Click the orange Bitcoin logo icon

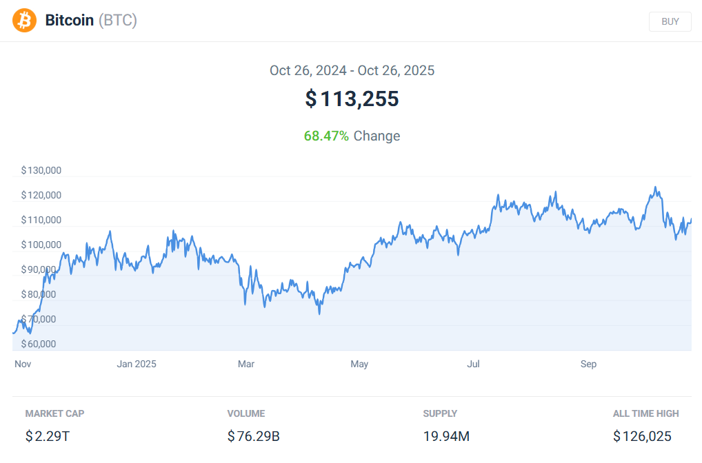[24, 21]
